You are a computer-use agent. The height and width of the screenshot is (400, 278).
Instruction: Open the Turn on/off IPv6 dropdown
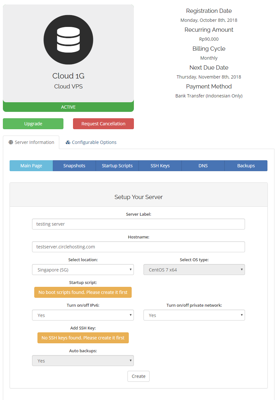[x=83, y=315]
